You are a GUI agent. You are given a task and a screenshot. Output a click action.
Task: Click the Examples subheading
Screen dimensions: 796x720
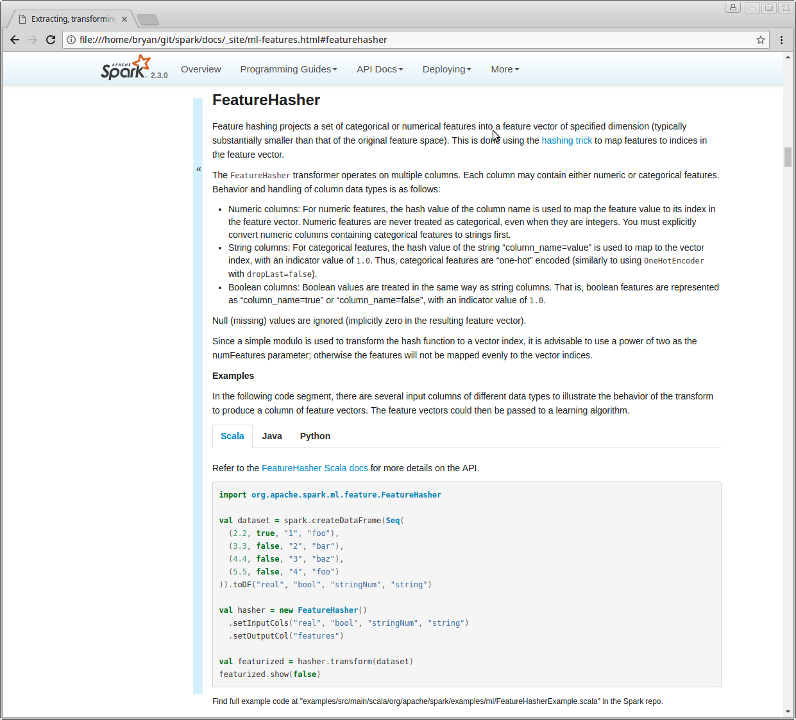(233, 376)
